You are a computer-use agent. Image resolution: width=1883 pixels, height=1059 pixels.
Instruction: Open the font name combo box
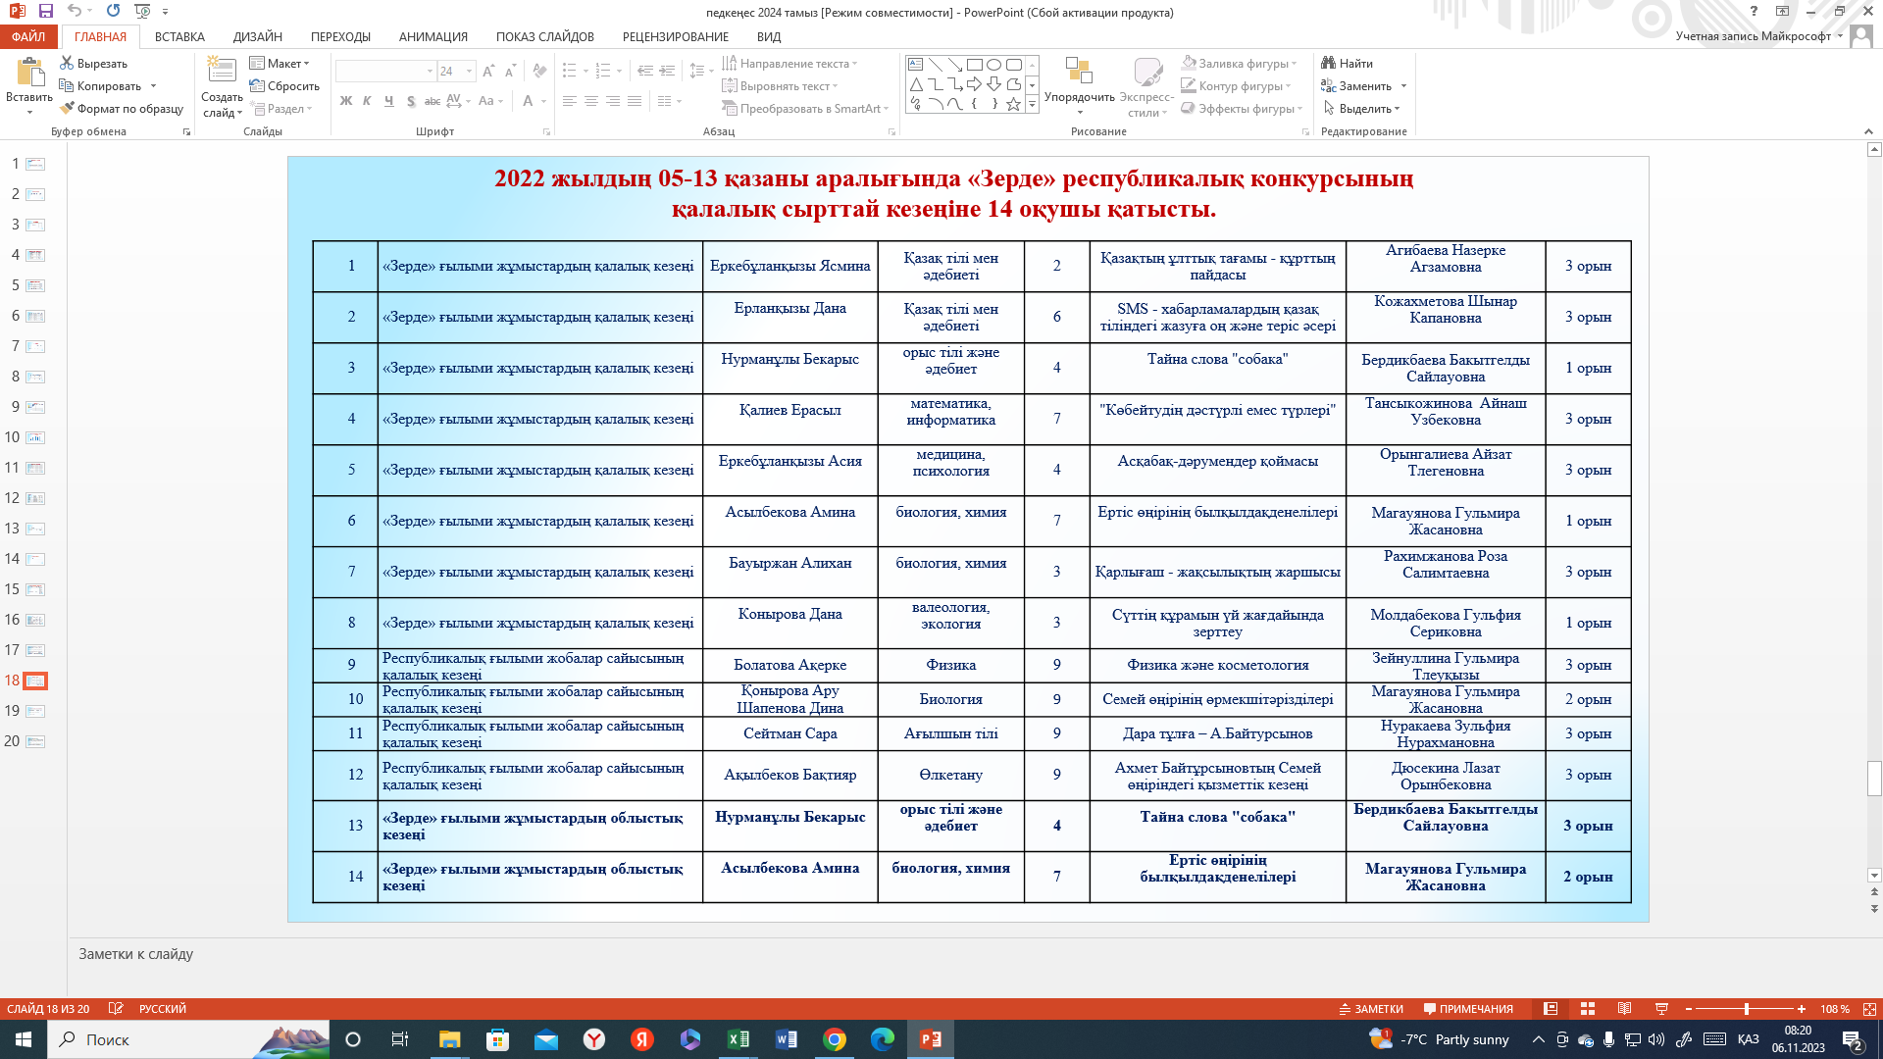click(384, 72)
